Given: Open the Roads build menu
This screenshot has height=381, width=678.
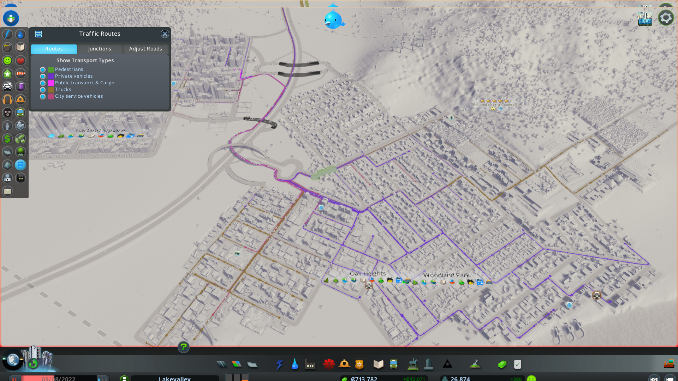Looking at the screenshot, I should [221, 364].
